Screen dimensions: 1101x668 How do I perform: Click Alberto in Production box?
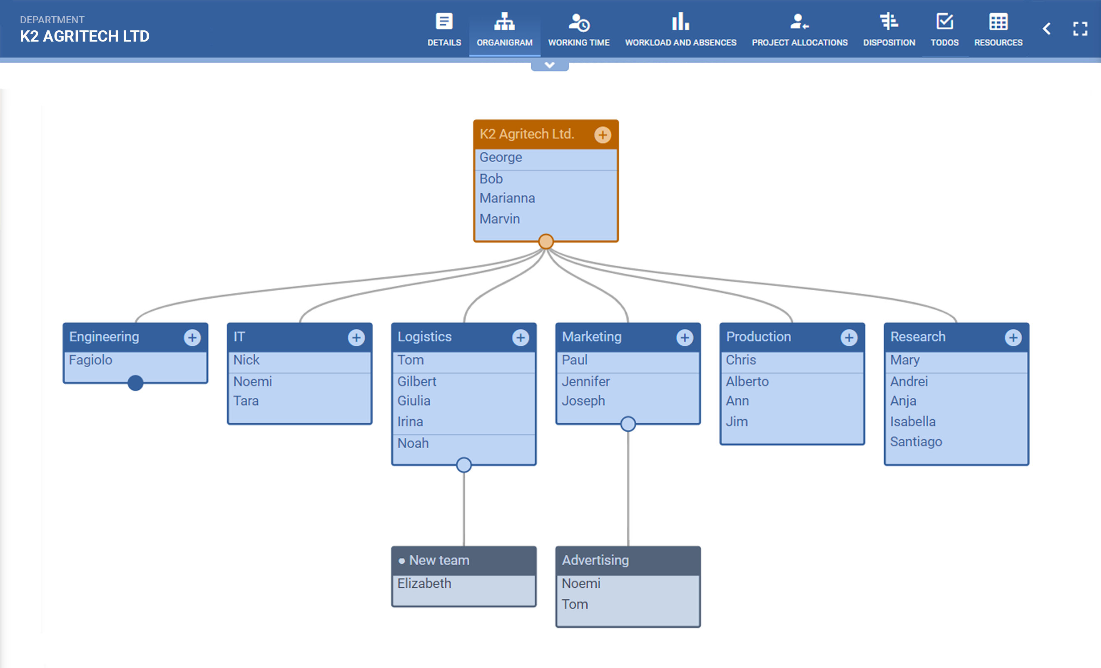pos(747,381)
